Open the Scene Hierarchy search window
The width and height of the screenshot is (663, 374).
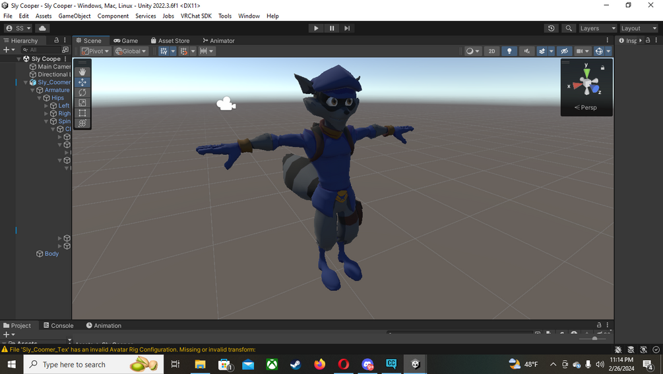pos(65,50)
